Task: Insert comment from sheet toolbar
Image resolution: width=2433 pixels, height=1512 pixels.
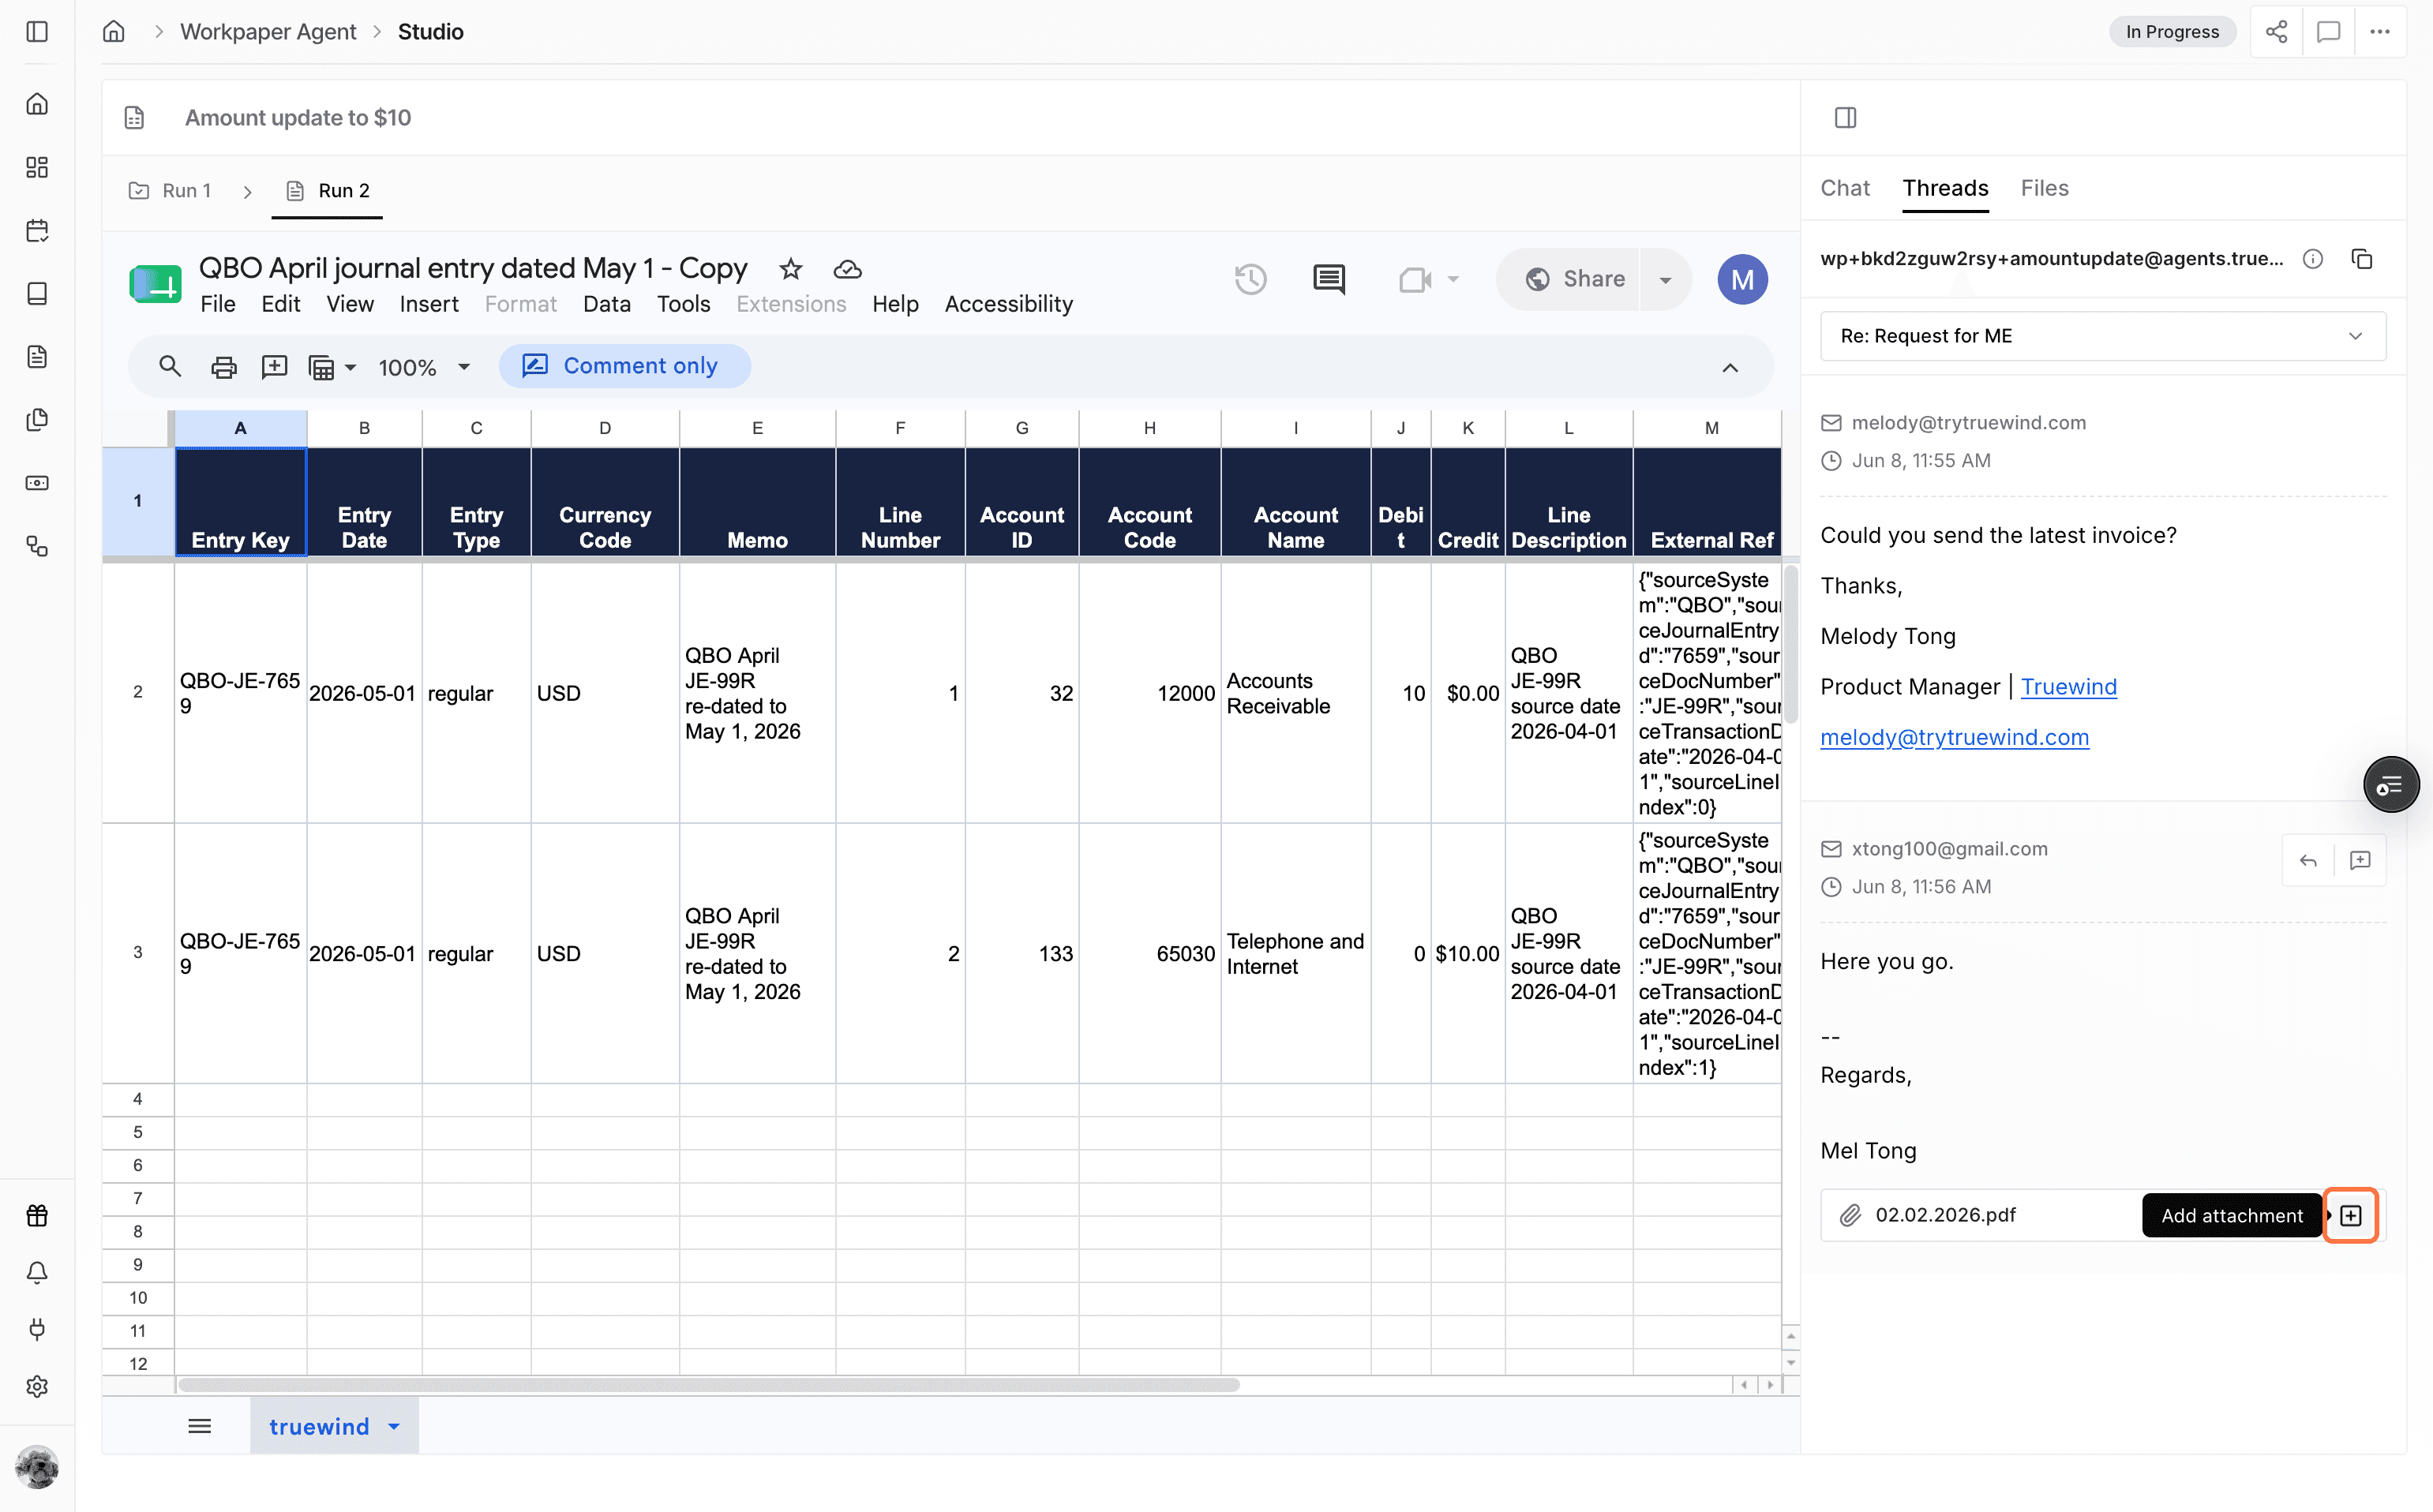Action: [274, 367]
